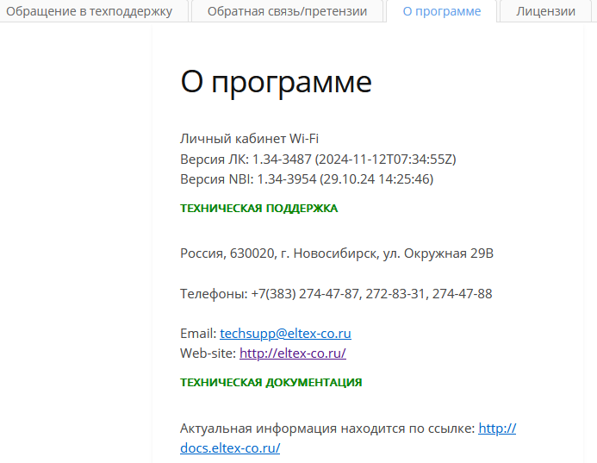
Task: Select the О программе tab
Action: (442, 11)
